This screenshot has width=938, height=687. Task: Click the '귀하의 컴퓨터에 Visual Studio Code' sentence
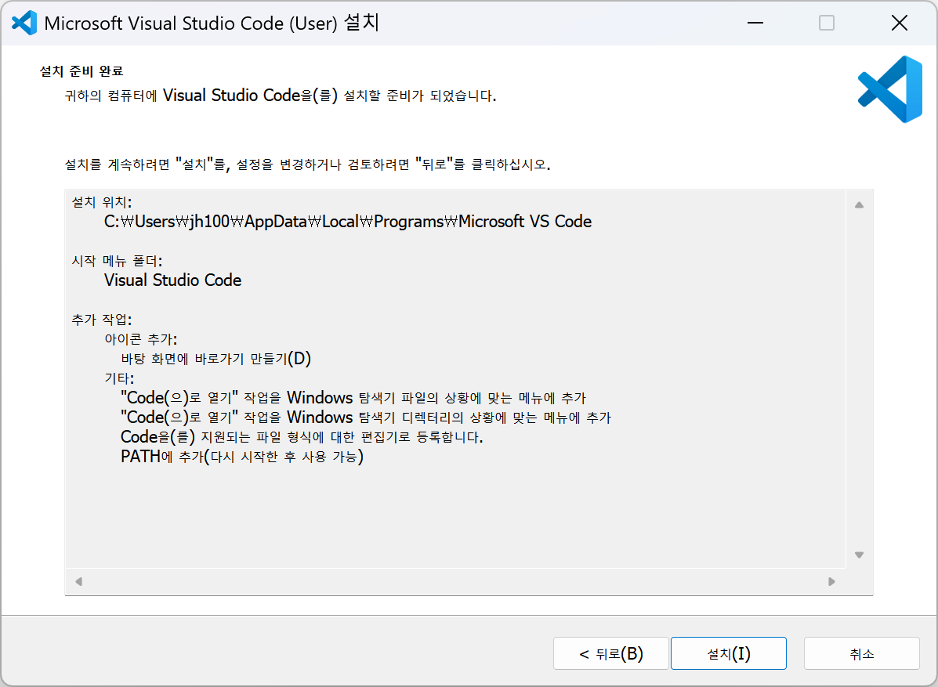pyautogui.click(x=281, y=95)
